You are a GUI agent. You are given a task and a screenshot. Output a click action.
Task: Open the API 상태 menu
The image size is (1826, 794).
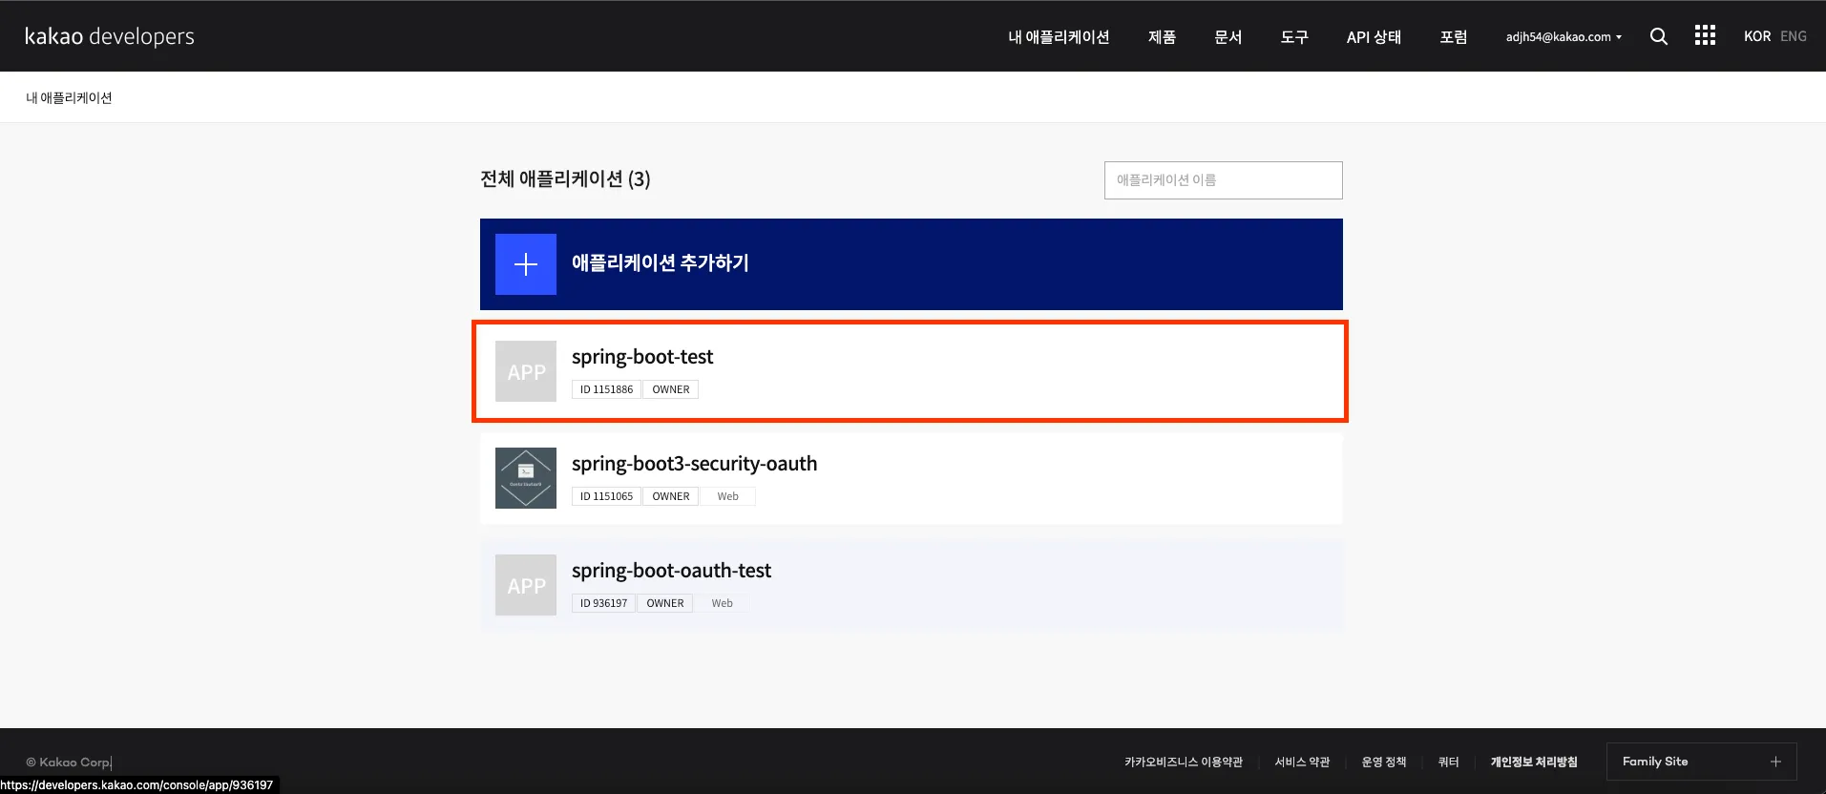(1374, 37)
